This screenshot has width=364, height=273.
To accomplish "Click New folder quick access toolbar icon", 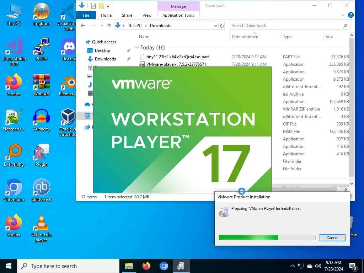I will coord(101,6).
